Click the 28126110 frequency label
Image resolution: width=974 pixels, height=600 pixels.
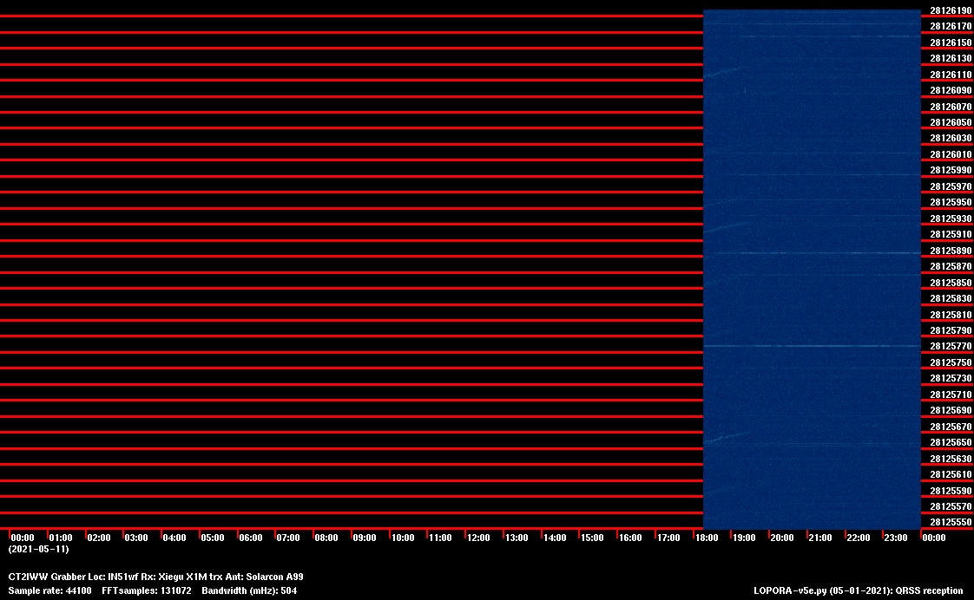[x=951, y=75]
